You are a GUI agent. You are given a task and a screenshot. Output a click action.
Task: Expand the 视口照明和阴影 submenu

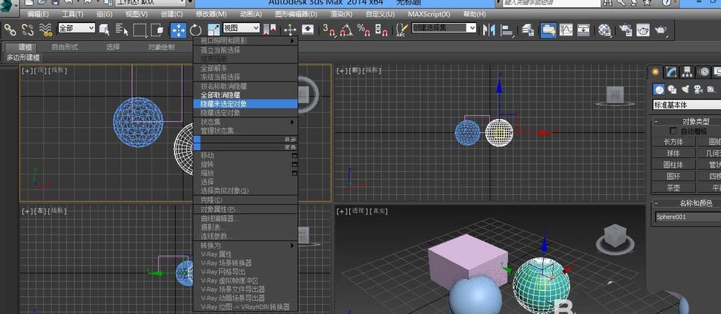(x=246, y=40)
